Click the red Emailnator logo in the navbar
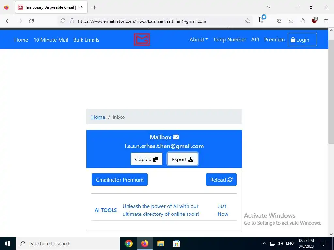Screen dimensions: 334x250 142,39
